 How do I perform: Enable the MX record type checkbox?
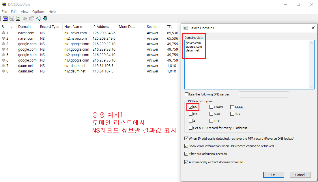coord(190,114)
